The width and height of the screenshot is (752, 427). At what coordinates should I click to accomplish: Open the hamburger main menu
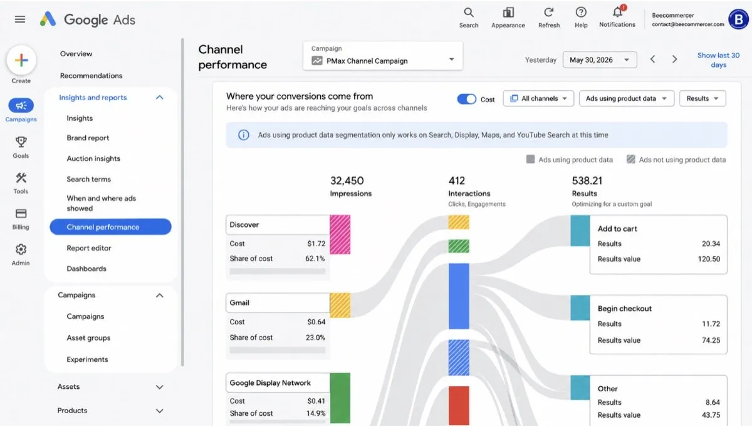pyautogui.click(x=20, y=19)
